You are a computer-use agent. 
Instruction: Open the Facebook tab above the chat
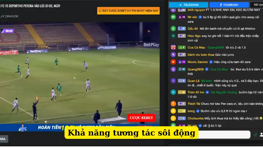click(x=229, y=5)
